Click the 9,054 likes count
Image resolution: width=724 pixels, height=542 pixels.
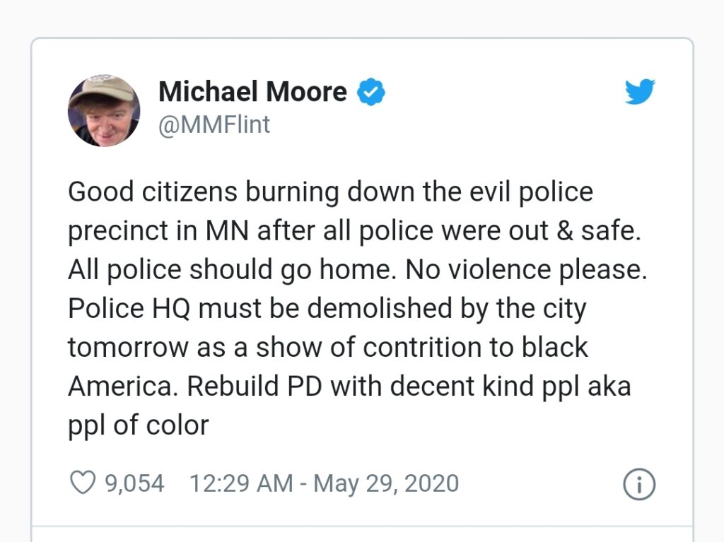(x=134, y=484)
